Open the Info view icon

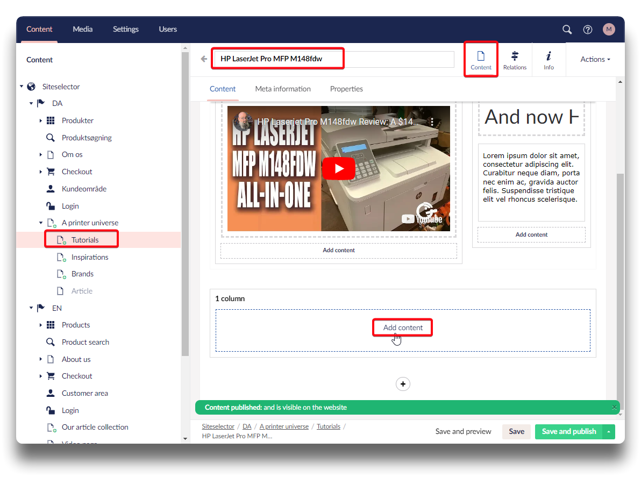[x=549, y=60]
